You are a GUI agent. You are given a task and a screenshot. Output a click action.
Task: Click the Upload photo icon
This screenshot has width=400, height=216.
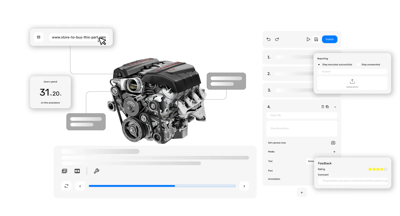352,82
